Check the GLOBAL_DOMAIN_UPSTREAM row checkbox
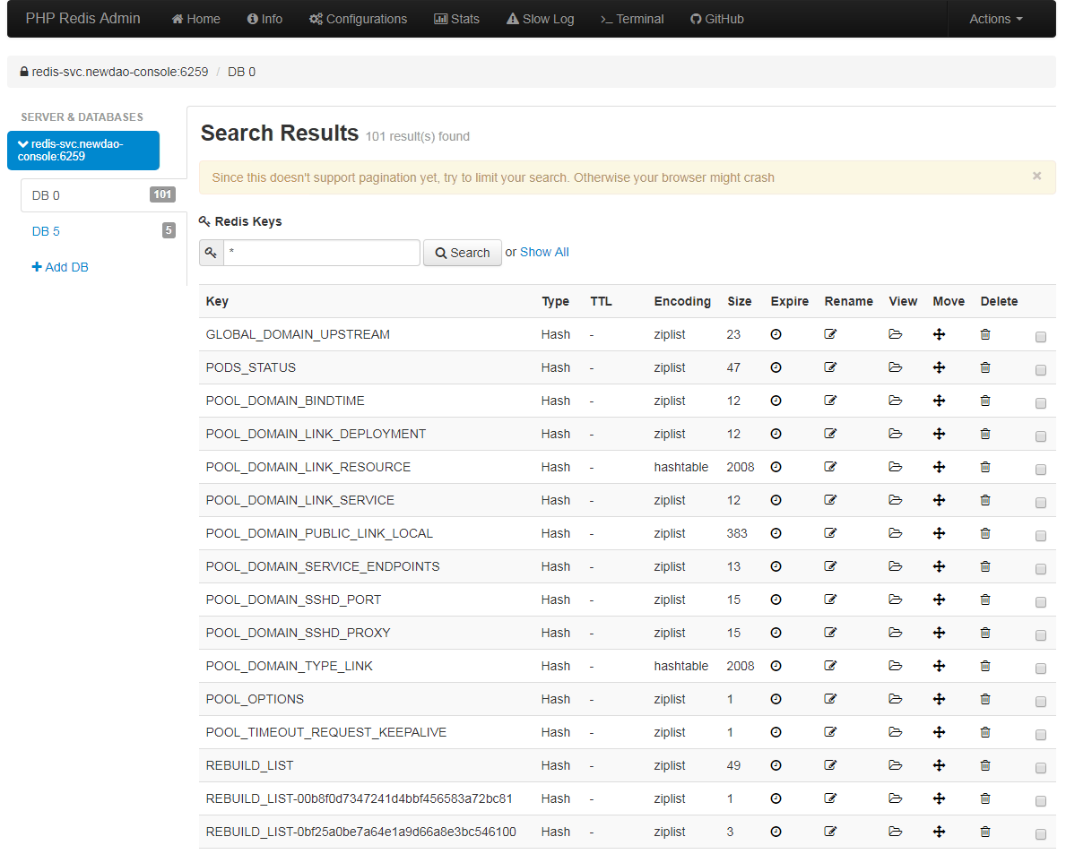The width and height of the screenshot is (1066, 854). click(x=1040, y=338)
